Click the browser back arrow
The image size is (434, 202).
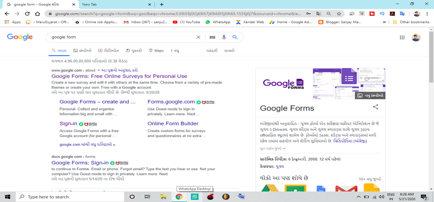(x=7, y=14)
